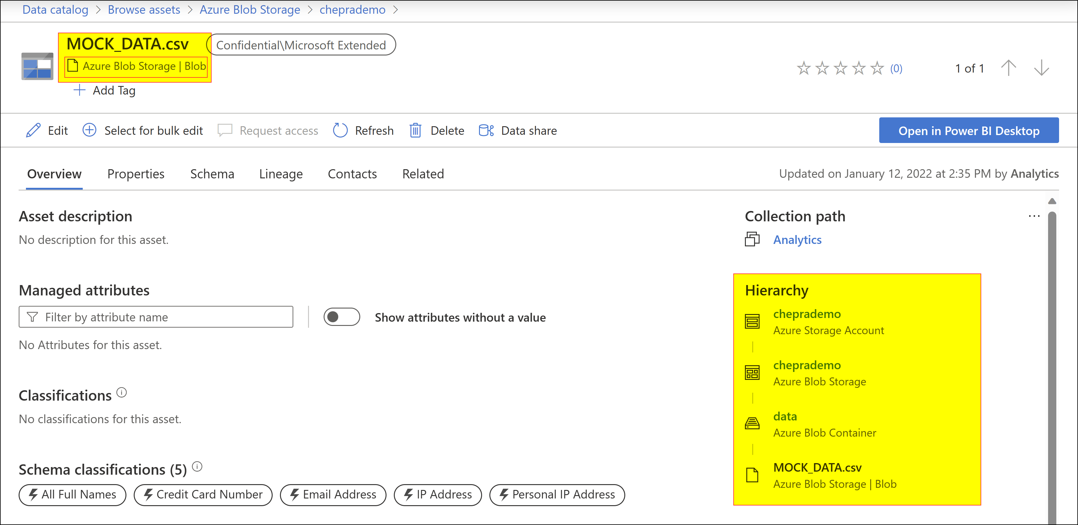Click the Request access icon

point(225,130)
